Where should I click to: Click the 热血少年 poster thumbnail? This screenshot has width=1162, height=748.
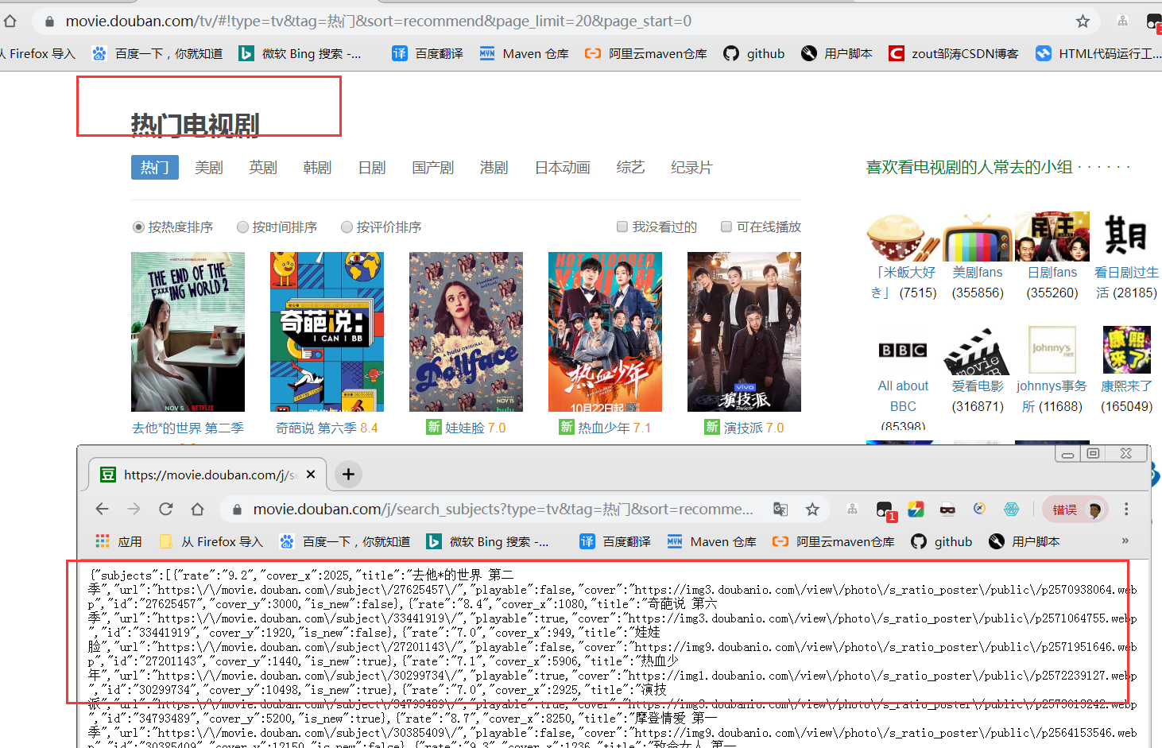(605, 331)
